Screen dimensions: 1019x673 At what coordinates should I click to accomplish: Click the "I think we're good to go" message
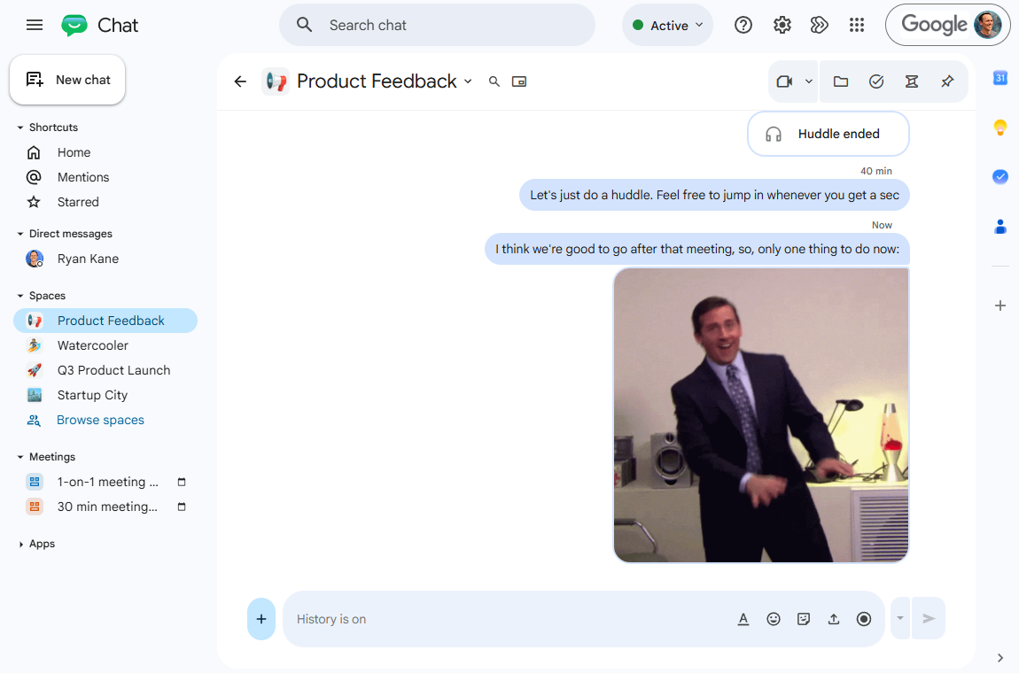696,249
